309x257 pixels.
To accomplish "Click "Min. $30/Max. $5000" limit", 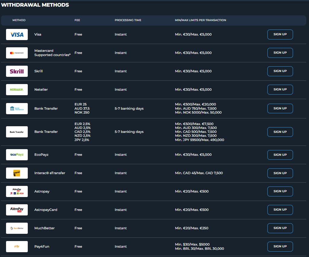I will pyautogui.click(x=192, y=244).
